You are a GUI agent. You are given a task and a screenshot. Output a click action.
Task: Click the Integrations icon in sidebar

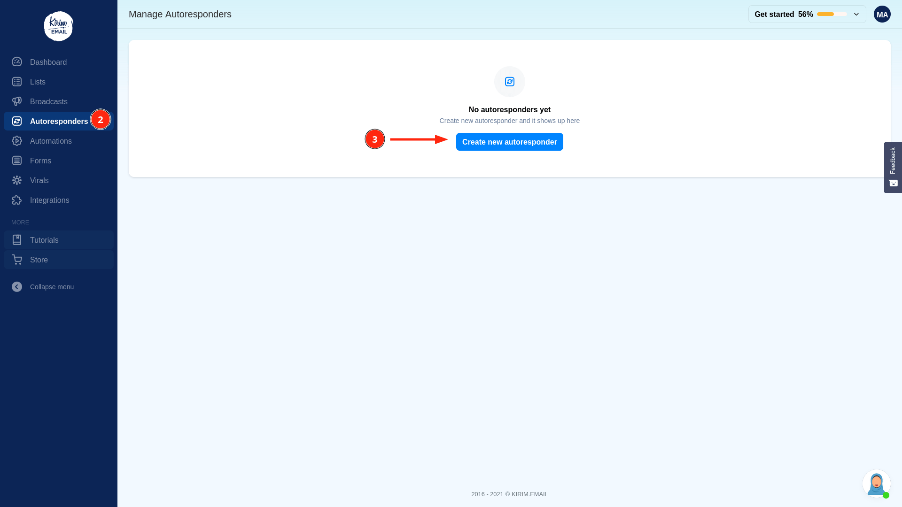17,200
